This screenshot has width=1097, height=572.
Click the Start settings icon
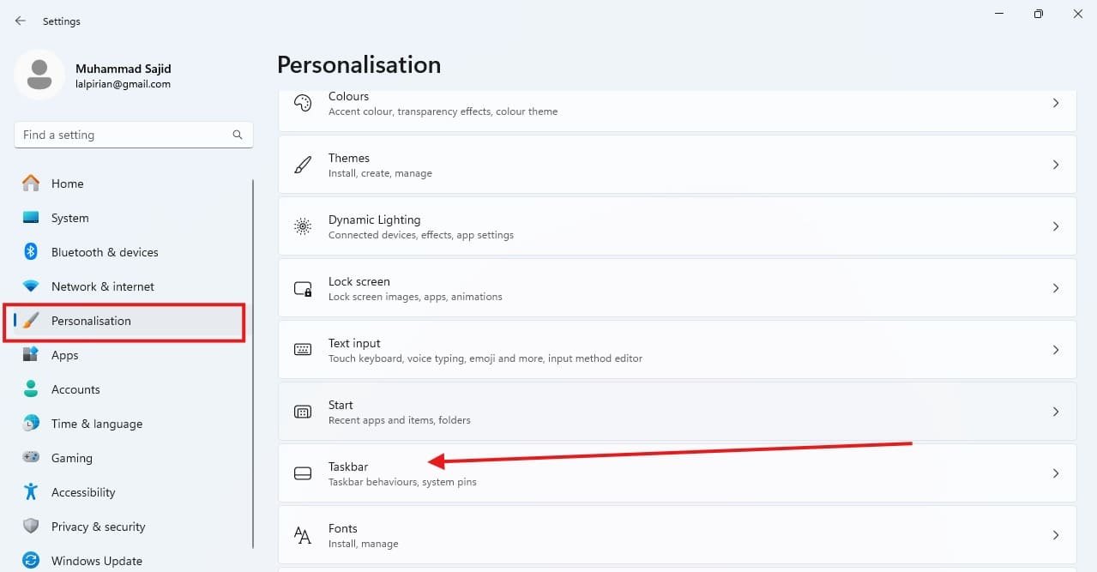[x=302, y=411]
